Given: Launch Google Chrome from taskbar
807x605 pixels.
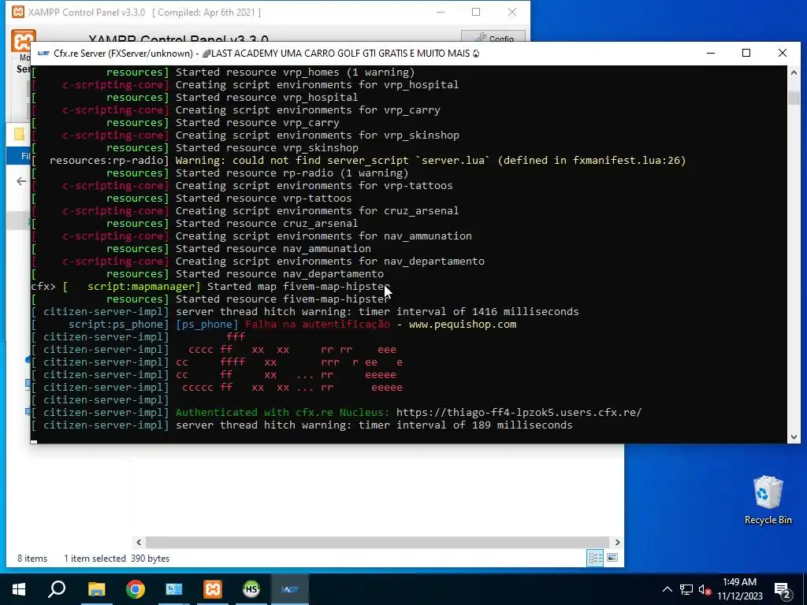Looking at the screenshot, I should (136, 589).
